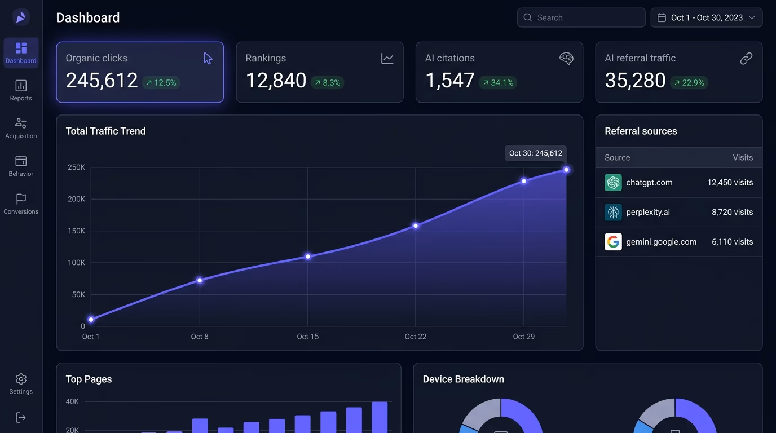
Task: Open Settings gear in the sidebar
Action: tap(21, 384)
